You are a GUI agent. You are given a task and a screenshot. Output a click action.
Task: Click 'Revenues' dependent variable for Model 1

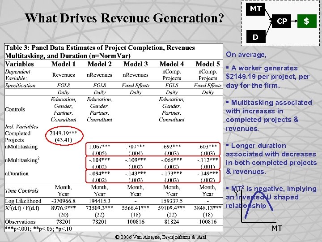tap(64, 75)
